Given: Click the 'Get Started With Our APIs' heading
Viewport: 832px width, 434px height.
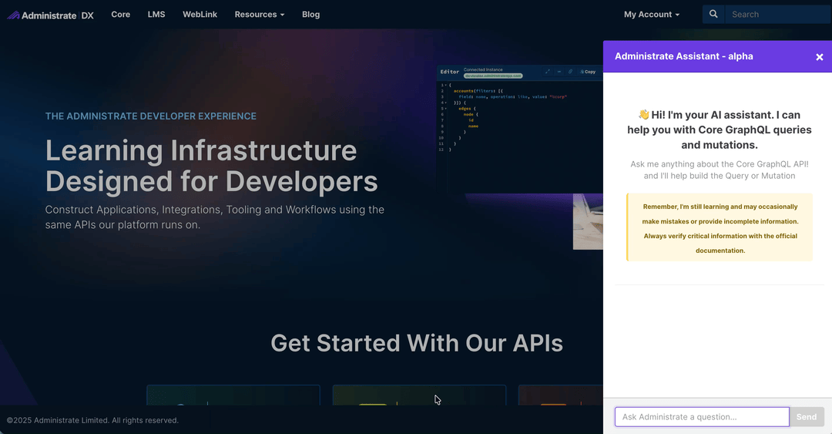Looking at the screenshot, I should pyautogui.click(x=417, y=343).
